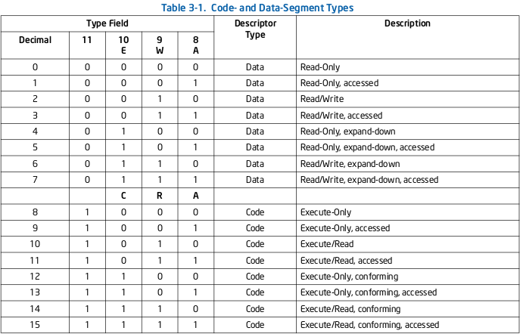Click the 'Type Field' column header

(107, 23)
